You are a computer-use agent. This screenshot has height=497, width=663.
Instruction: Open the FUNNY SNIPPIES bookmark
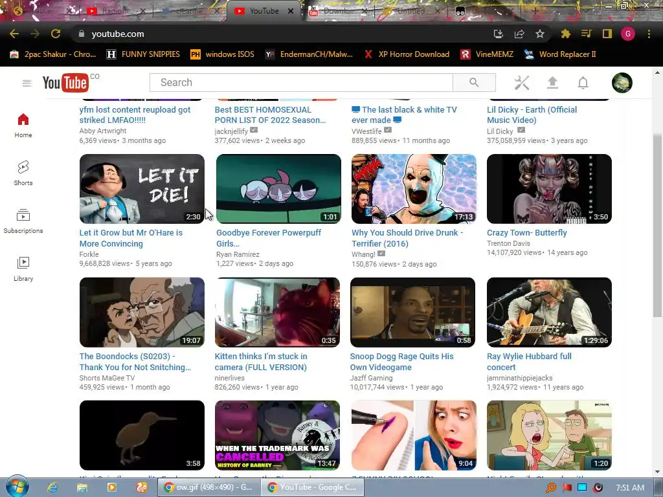click(143, 54)
